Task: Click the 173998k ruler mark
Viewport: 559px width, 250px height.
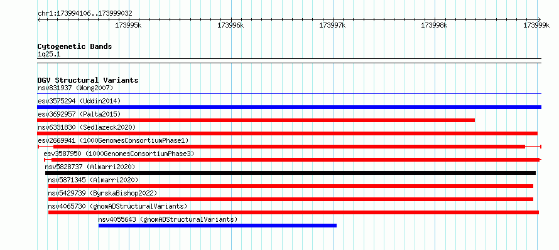Action: coord(434,26)
